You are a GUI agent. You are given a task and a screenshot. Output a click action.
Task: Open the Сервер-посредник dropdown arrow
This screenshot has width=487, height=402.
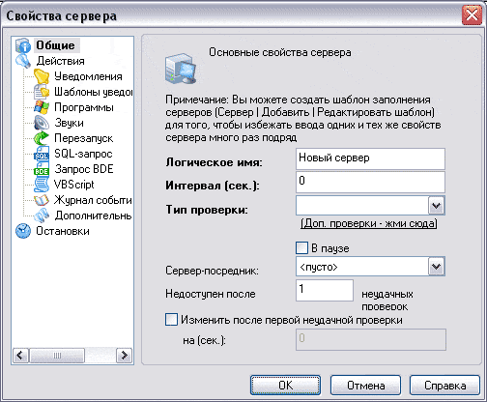pyautogui.click(x=437, y=267)
